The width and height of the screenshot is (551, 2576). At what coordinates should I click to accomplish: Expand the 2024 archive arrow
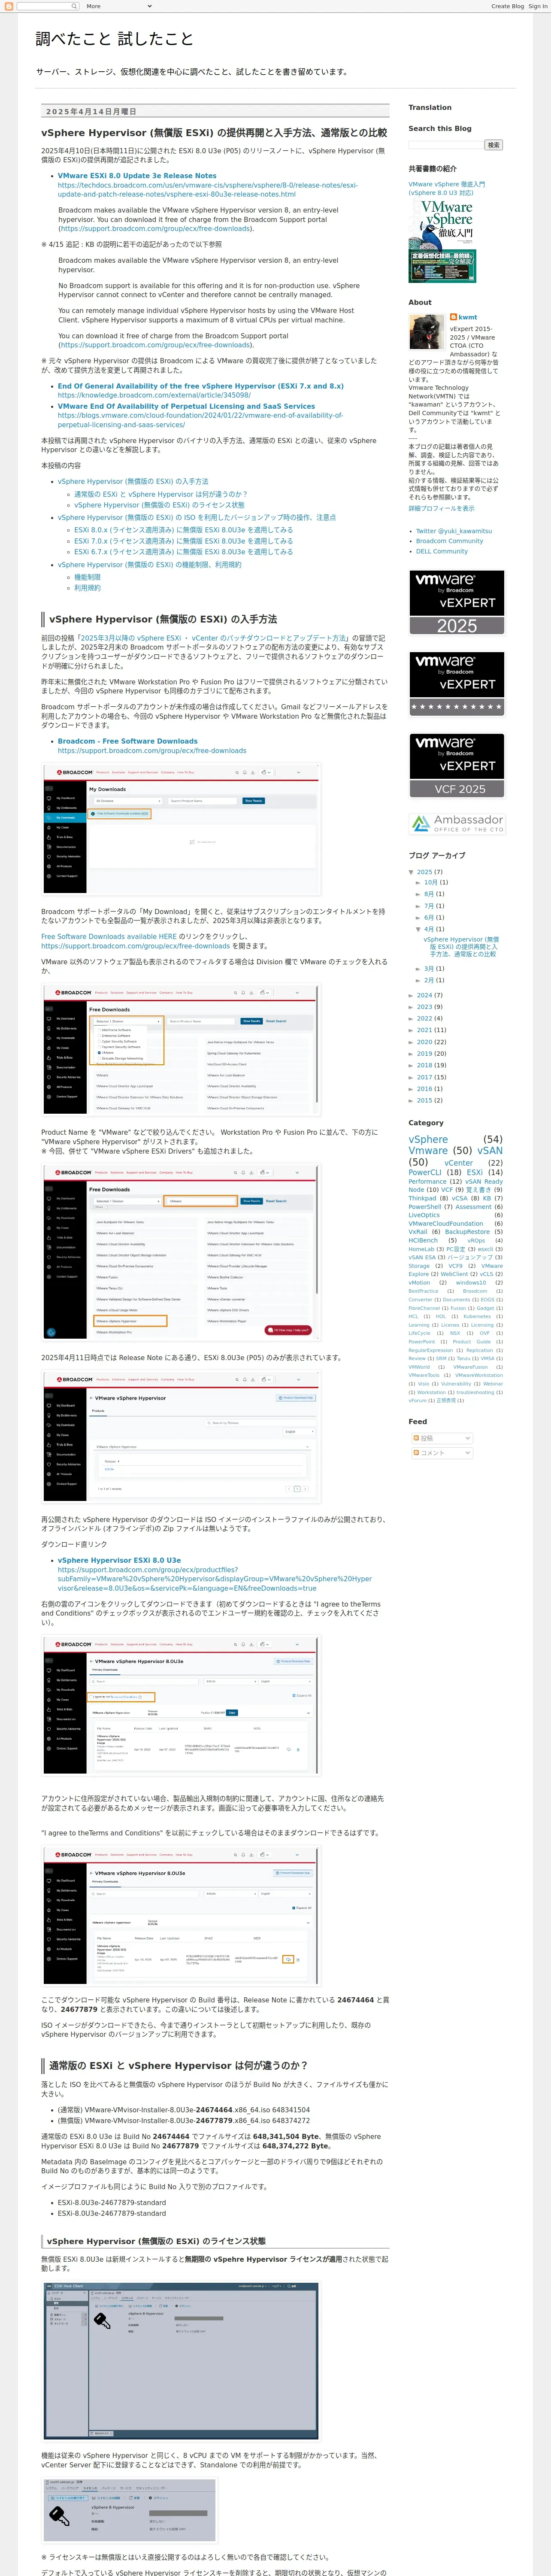[x=411, y=995]
